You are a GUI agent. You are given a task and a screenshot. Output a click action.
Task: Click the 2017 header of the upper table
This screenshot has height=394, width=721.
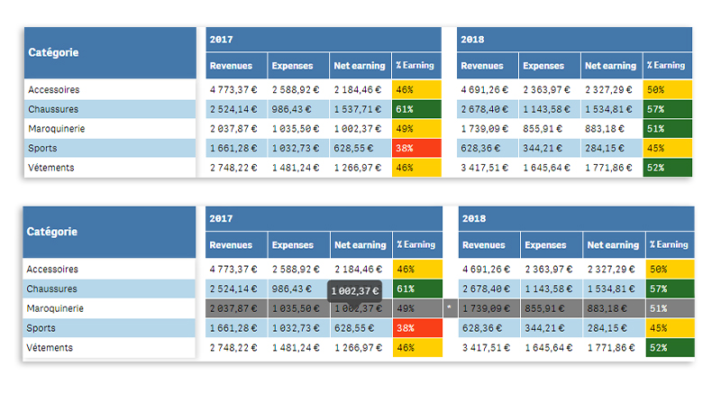[x=324, y=40]
